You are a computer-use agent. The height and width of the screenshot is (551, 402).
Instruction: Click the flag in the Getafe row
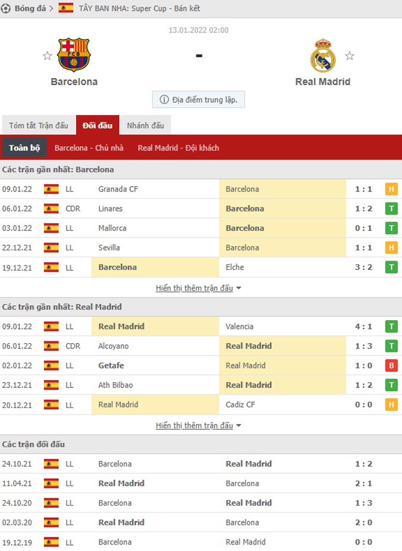click(51, 366)
